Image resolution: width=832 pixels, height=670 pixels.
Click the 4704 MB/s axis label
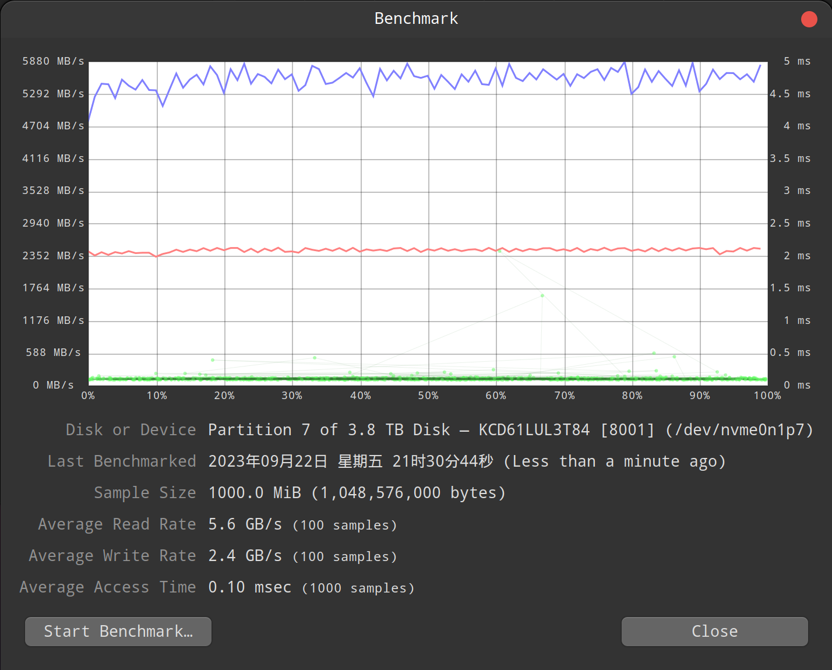[53, 126]
